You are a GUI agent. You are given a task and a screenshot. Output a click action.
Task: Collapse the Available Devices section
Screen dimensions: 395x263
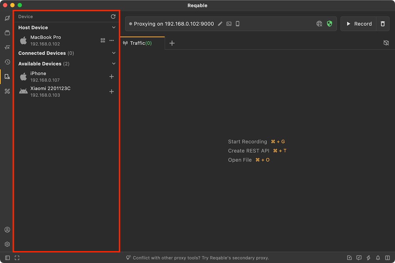[114, 64]
